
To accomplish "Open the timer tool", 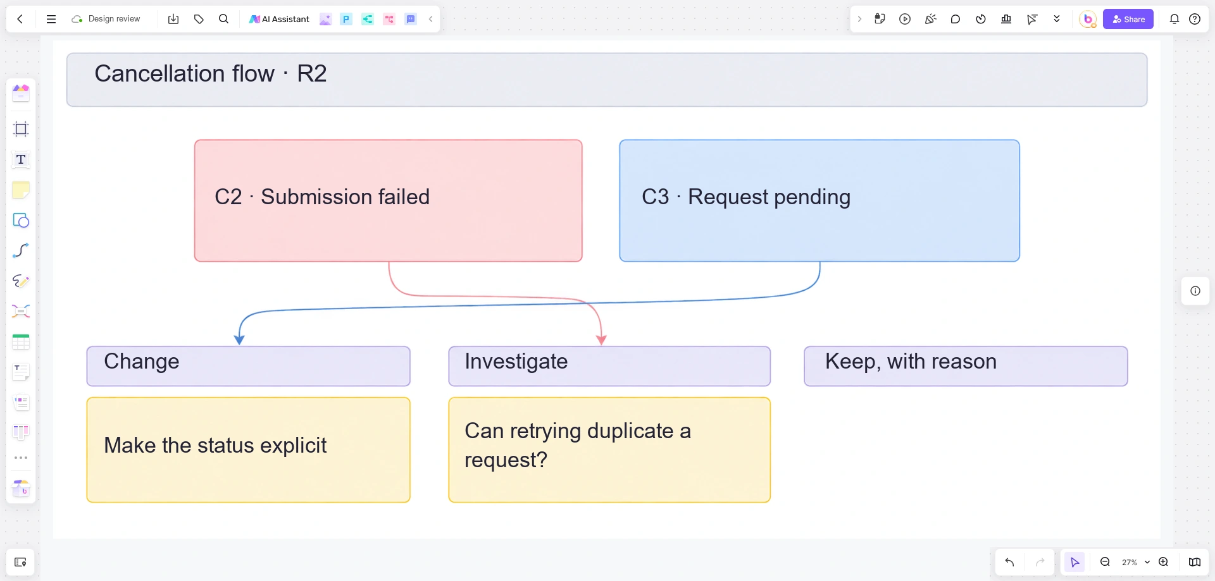I will coord(981,19).
